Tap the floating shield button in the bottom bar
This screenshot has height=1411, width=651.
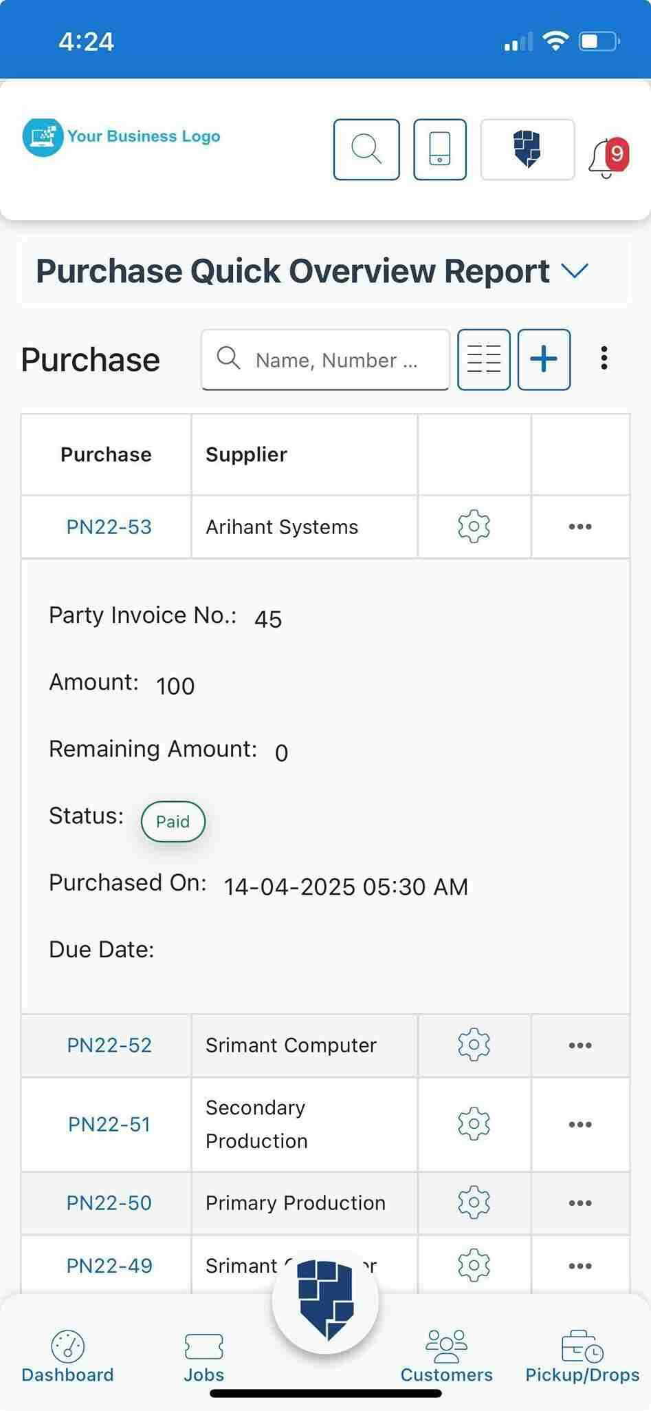point(325,1300)
